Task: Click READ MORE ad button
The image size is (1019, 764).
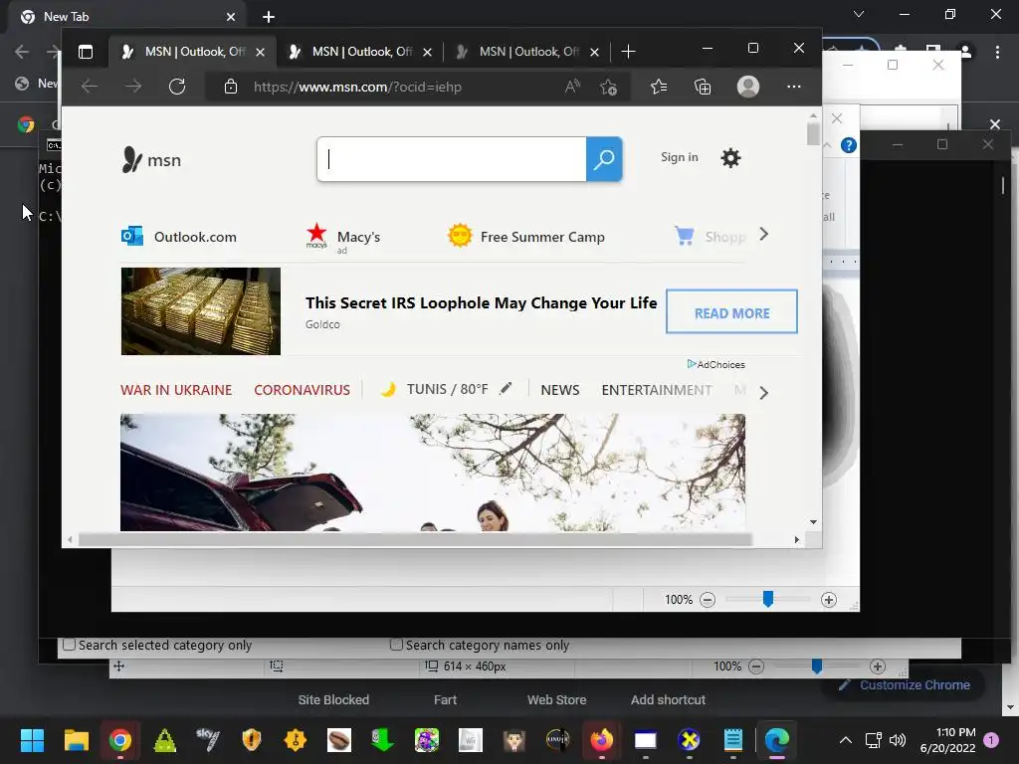Action: [x=731, y=311]
